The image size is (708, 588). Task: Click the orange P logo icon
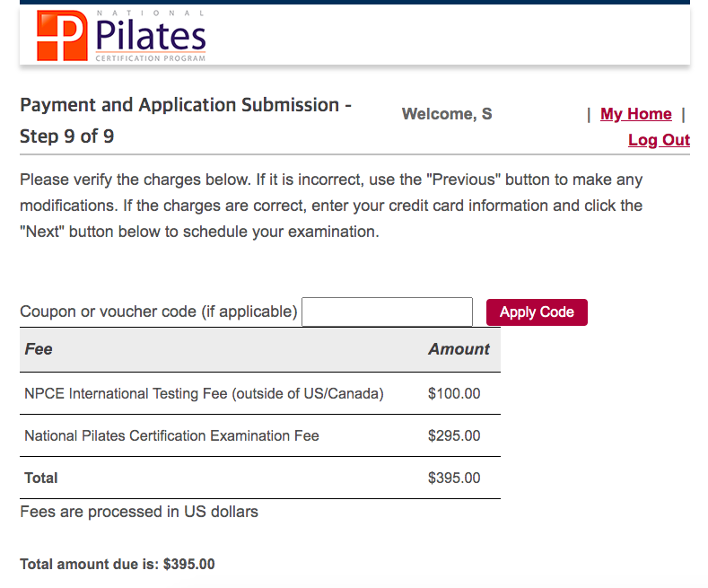[62, 36]
